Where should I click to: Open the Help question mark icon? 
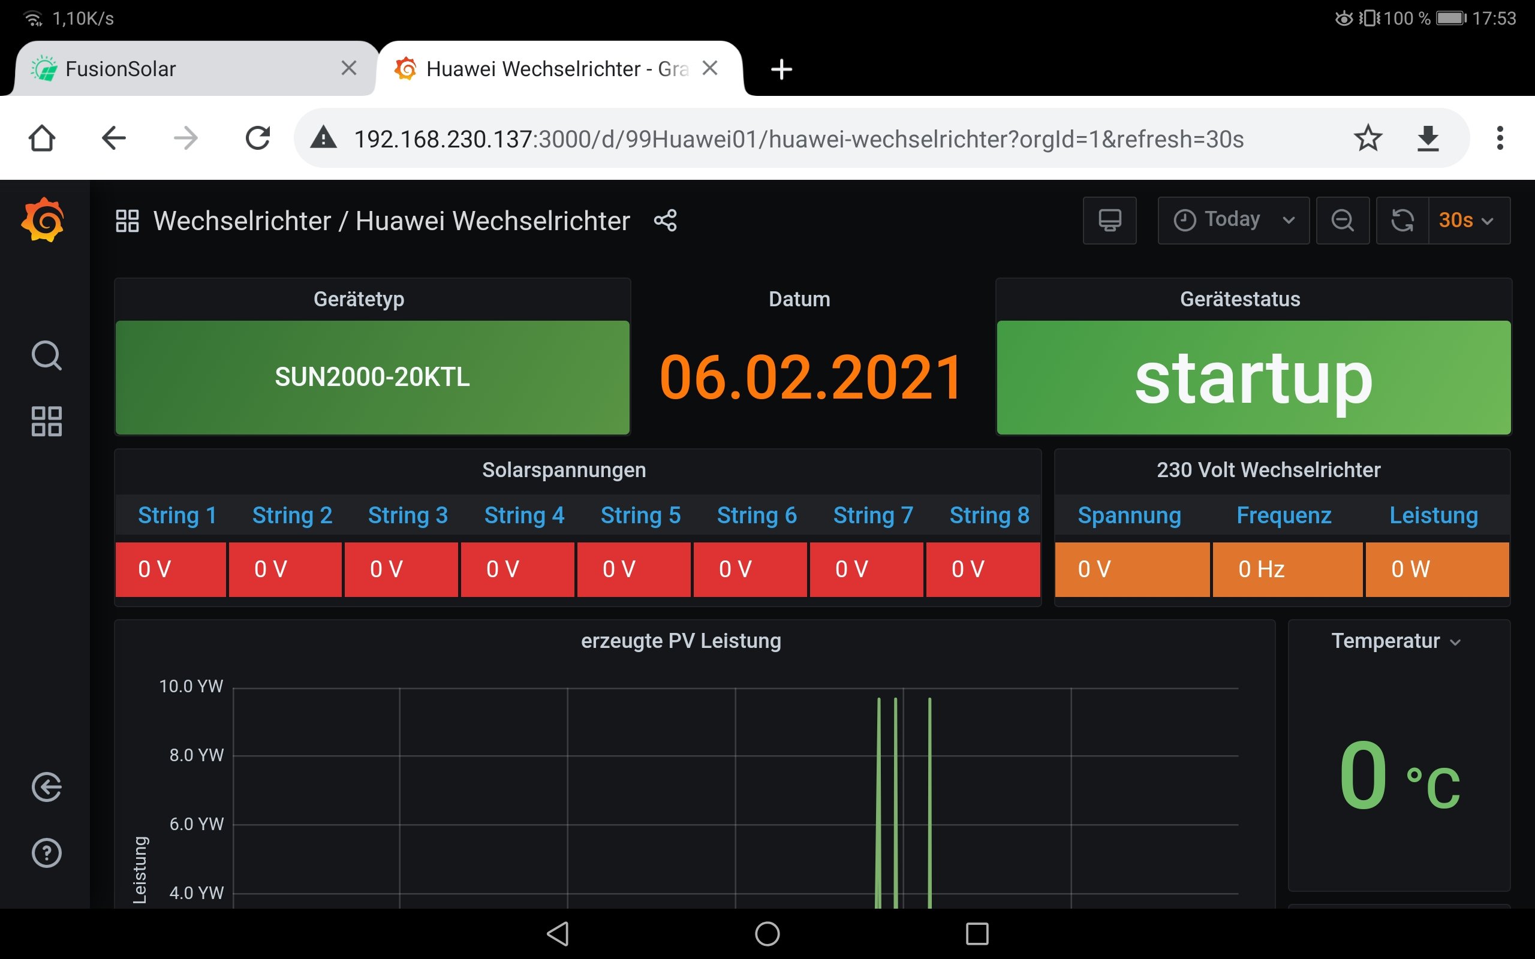click(46, 852)
